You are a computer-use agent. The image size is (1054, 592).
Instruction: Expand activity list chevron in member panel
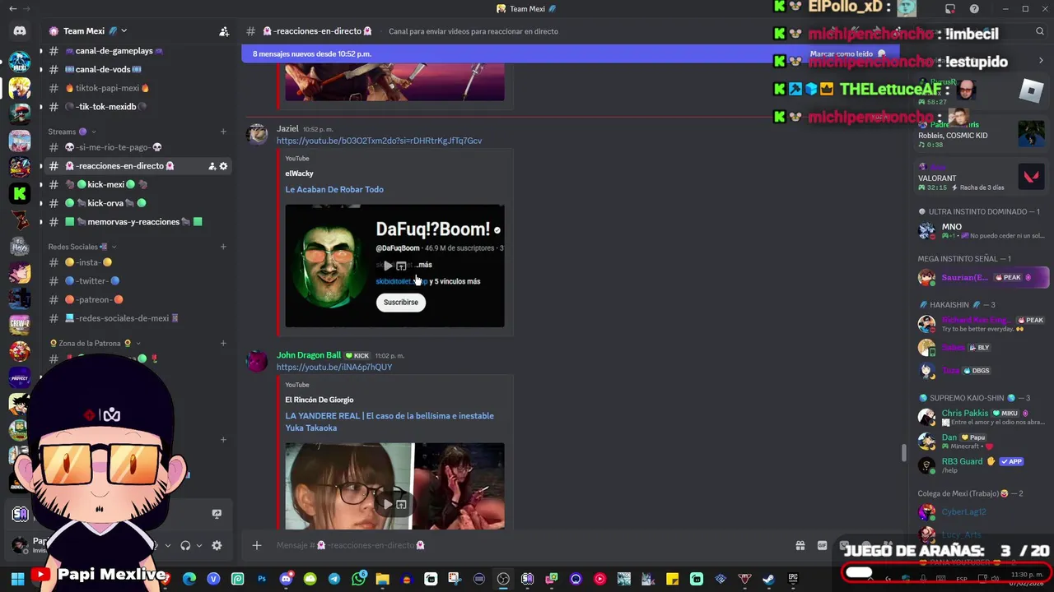tap(1041, 61)
